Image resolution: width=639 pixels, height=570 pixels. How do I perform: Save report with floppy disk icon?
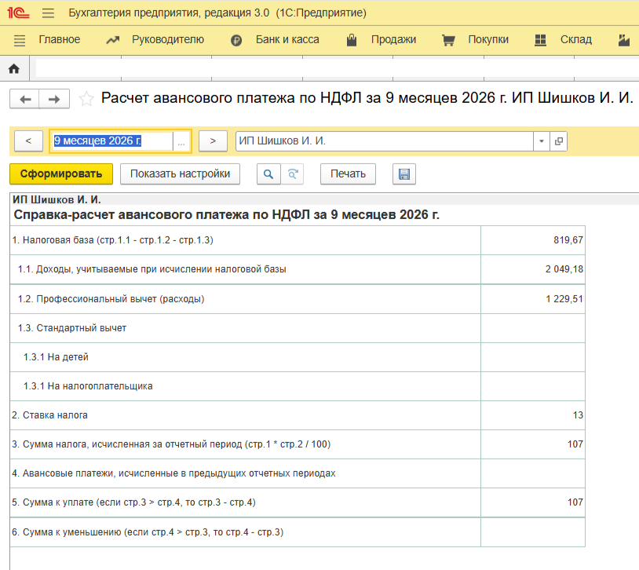(404, 174)
